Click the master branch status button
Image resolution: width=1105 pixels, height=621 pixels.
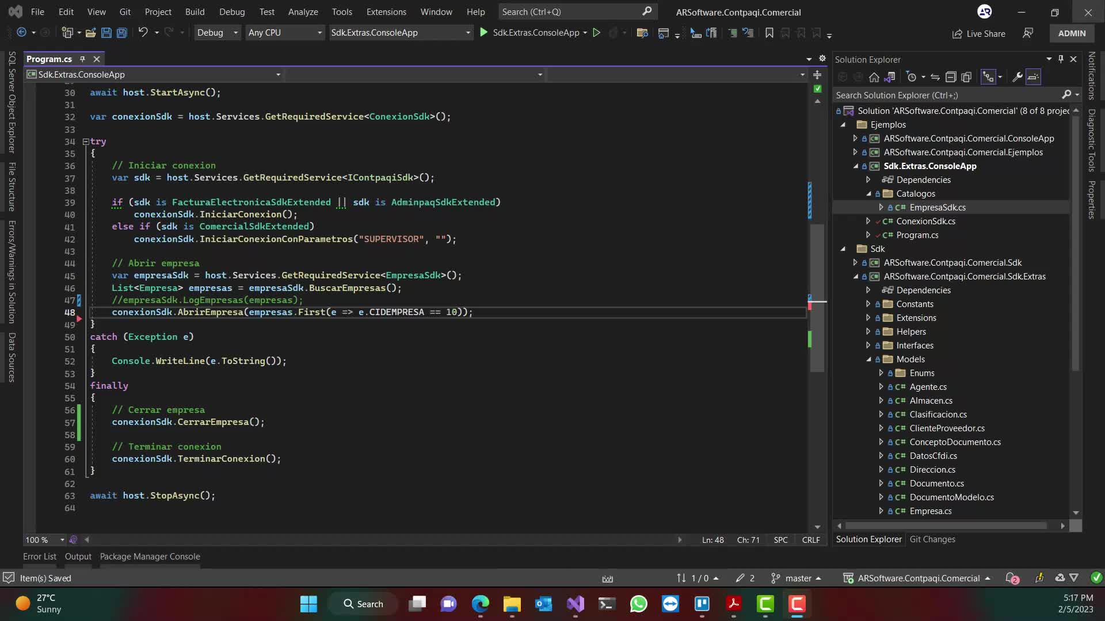click(x=798, y=578)
